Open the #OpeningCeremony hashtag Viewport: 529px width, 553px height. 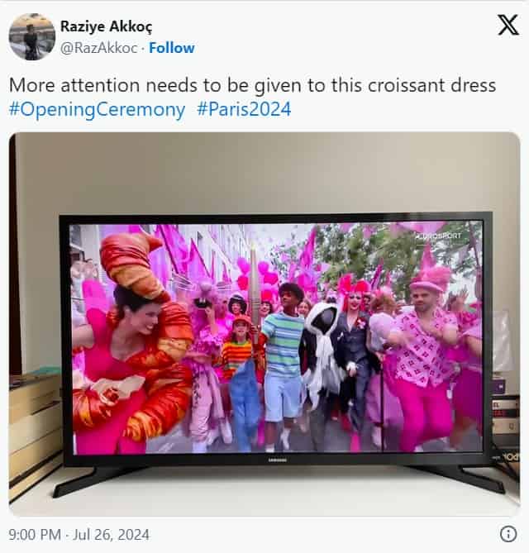[97, 109]
